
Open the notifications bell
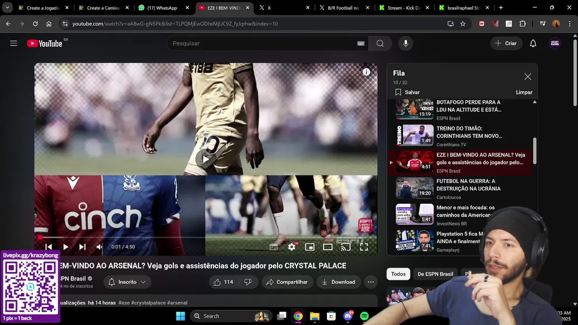coord(533,43)
